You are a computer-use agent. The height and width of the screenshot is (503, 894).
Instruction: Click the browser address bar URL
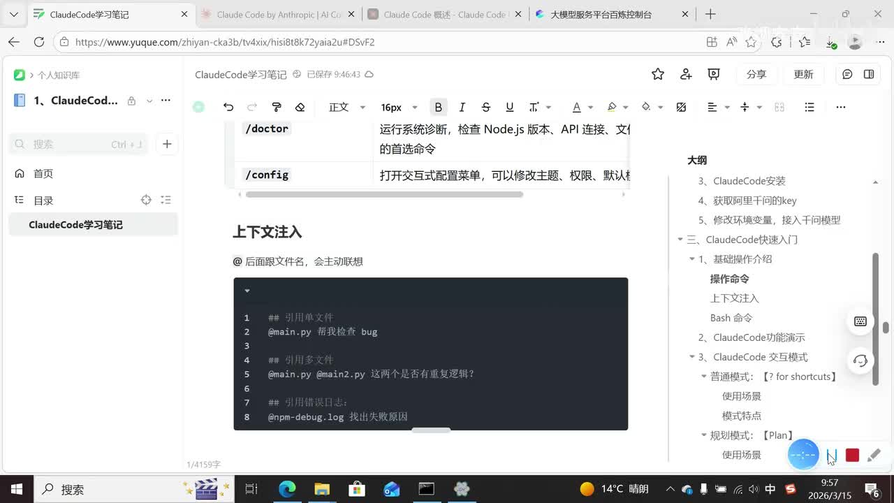(225, 42)
